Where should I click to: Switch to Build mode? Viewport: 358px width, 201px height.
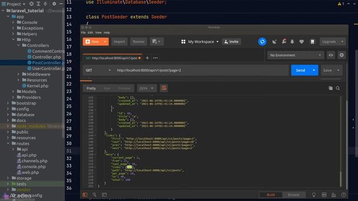point(271,195)
